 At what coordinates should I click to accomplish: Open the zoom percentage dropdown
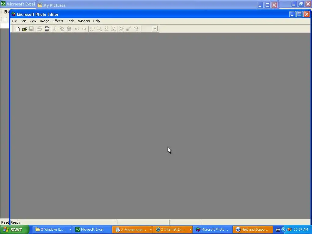[x=155, y=29]
